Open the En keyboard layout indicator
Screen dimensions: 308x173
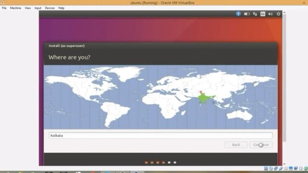(x=263, y=14)
